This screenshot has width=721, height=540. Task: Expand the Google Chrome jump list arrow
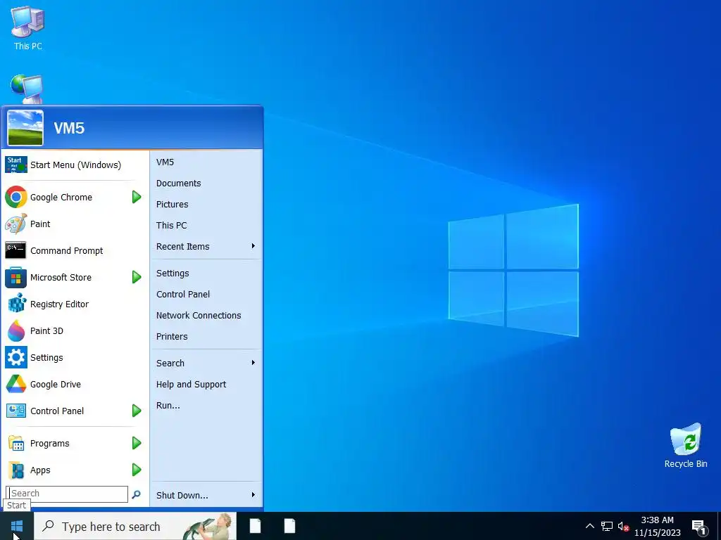point(137,197)
